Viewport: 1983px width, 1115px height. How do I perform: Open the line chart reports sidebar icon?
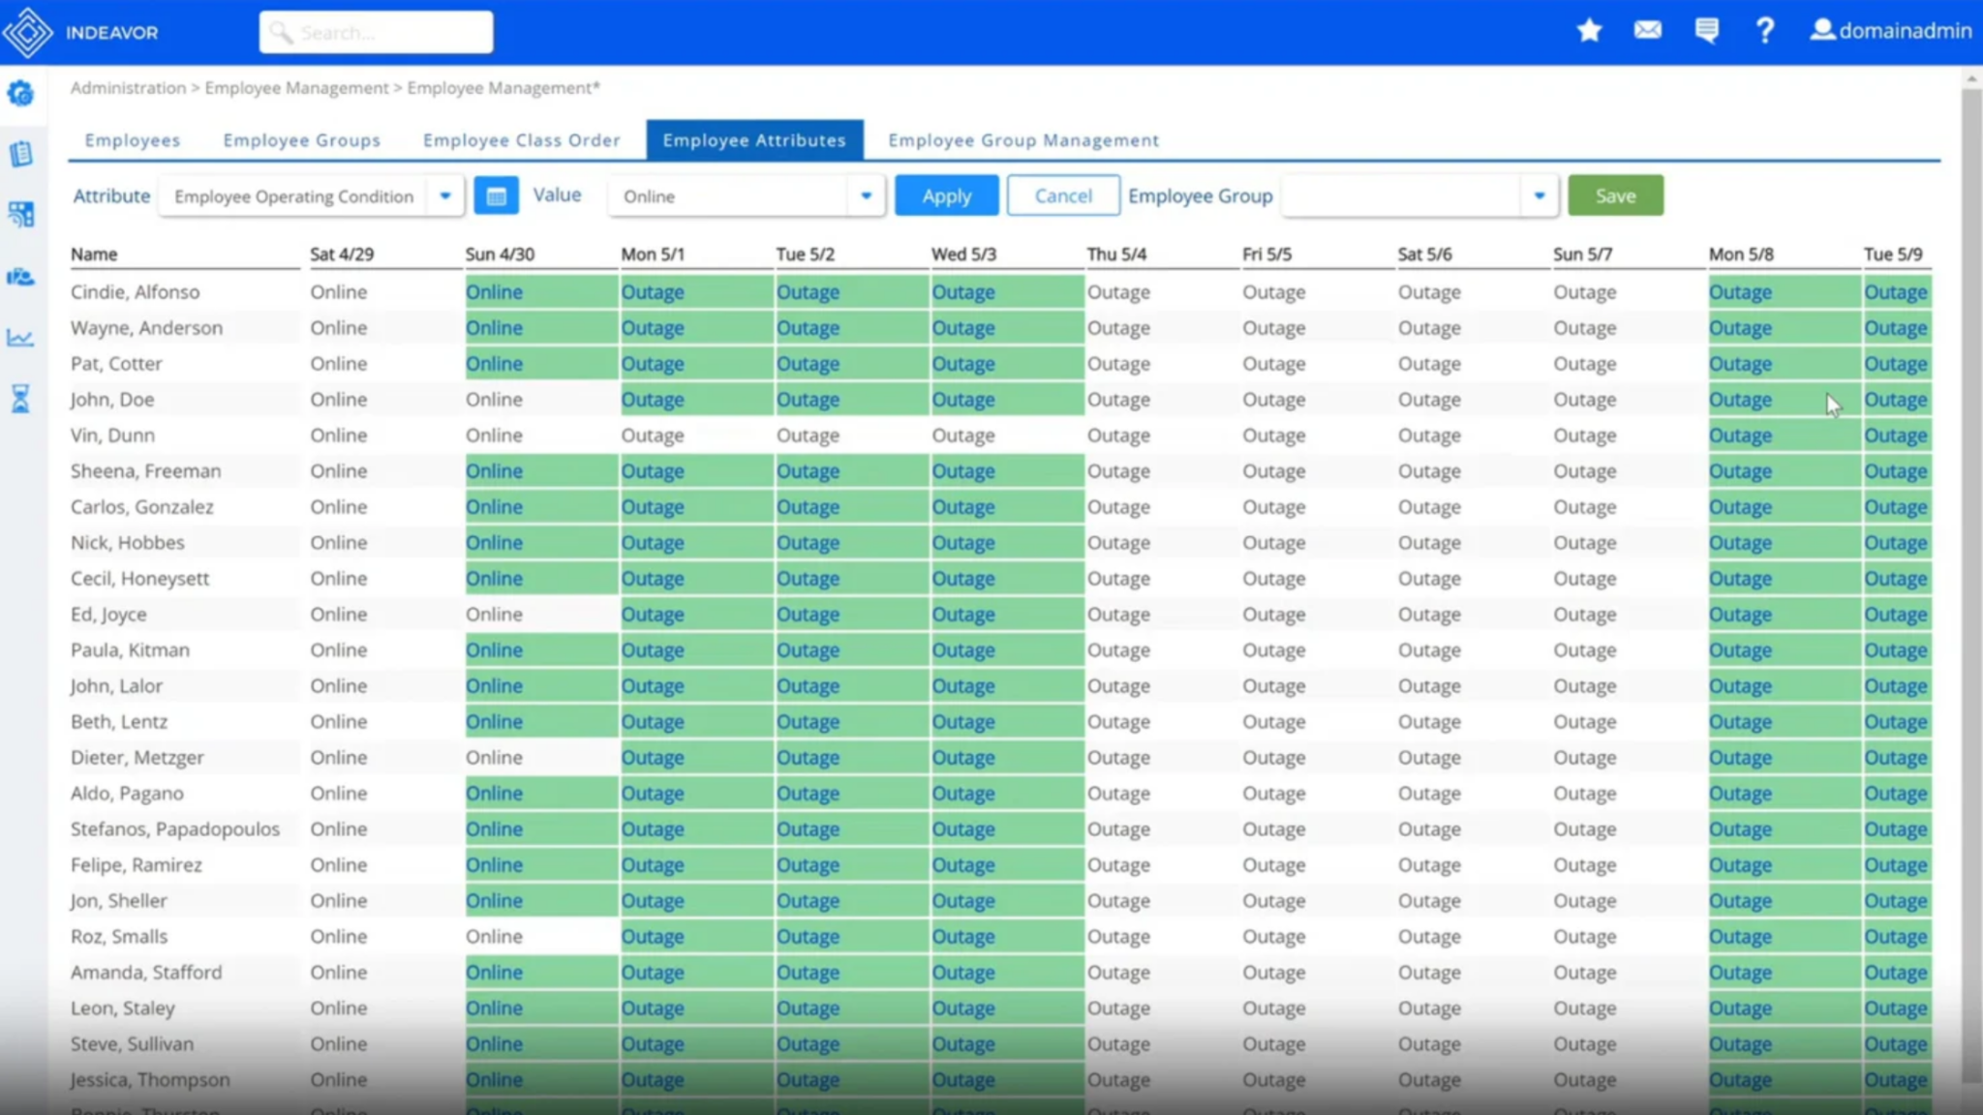20,338
